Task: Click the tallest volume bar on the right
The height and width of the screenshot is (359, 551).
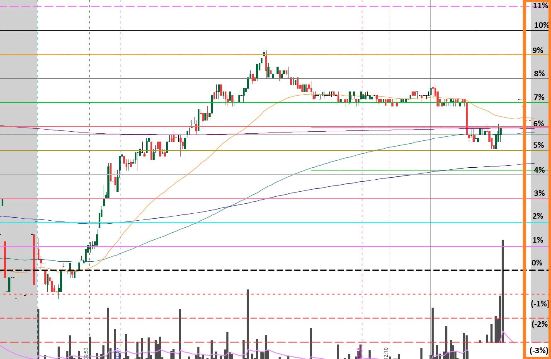Action: 502,290
